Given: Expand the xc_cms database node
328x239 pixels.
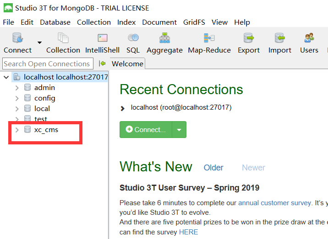Looking at the screenshot, I should coord(17,130).
